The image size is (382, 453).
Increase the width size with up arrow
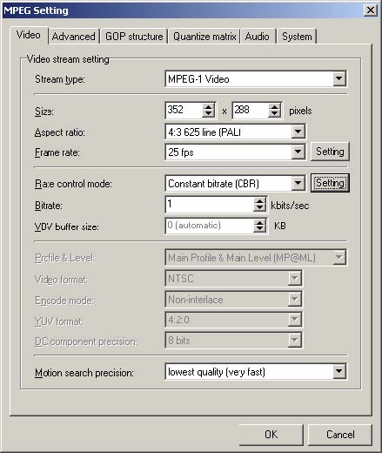click(208, 107)
